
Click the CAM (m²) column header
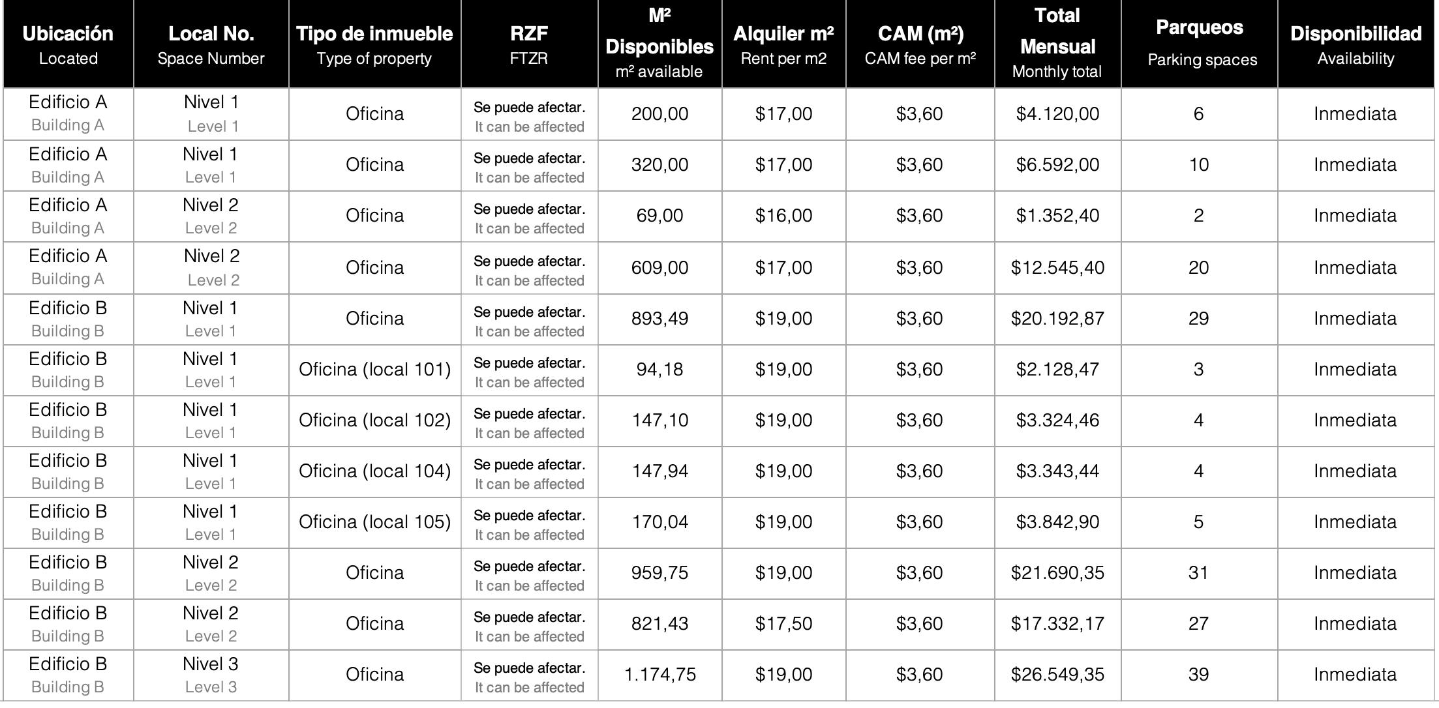pos(920,44)
